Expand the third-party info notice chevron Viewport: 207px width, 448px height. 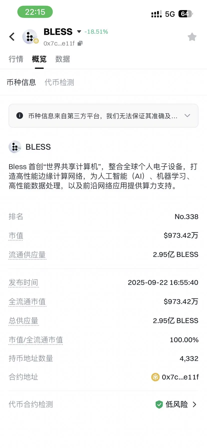[x=187, y=115]
